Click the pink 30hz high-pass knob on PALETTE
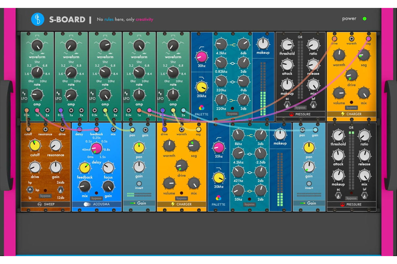397x264 pixels. 201,57
